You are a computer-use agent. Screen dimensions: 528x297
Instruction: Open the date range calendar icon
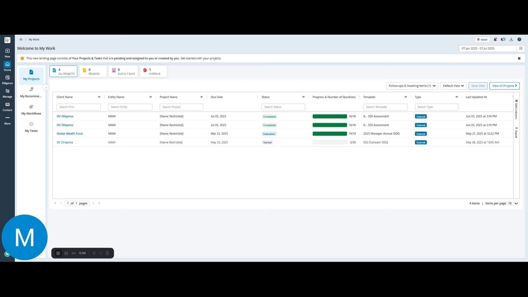pyautogui.click(x=521, y=48)
